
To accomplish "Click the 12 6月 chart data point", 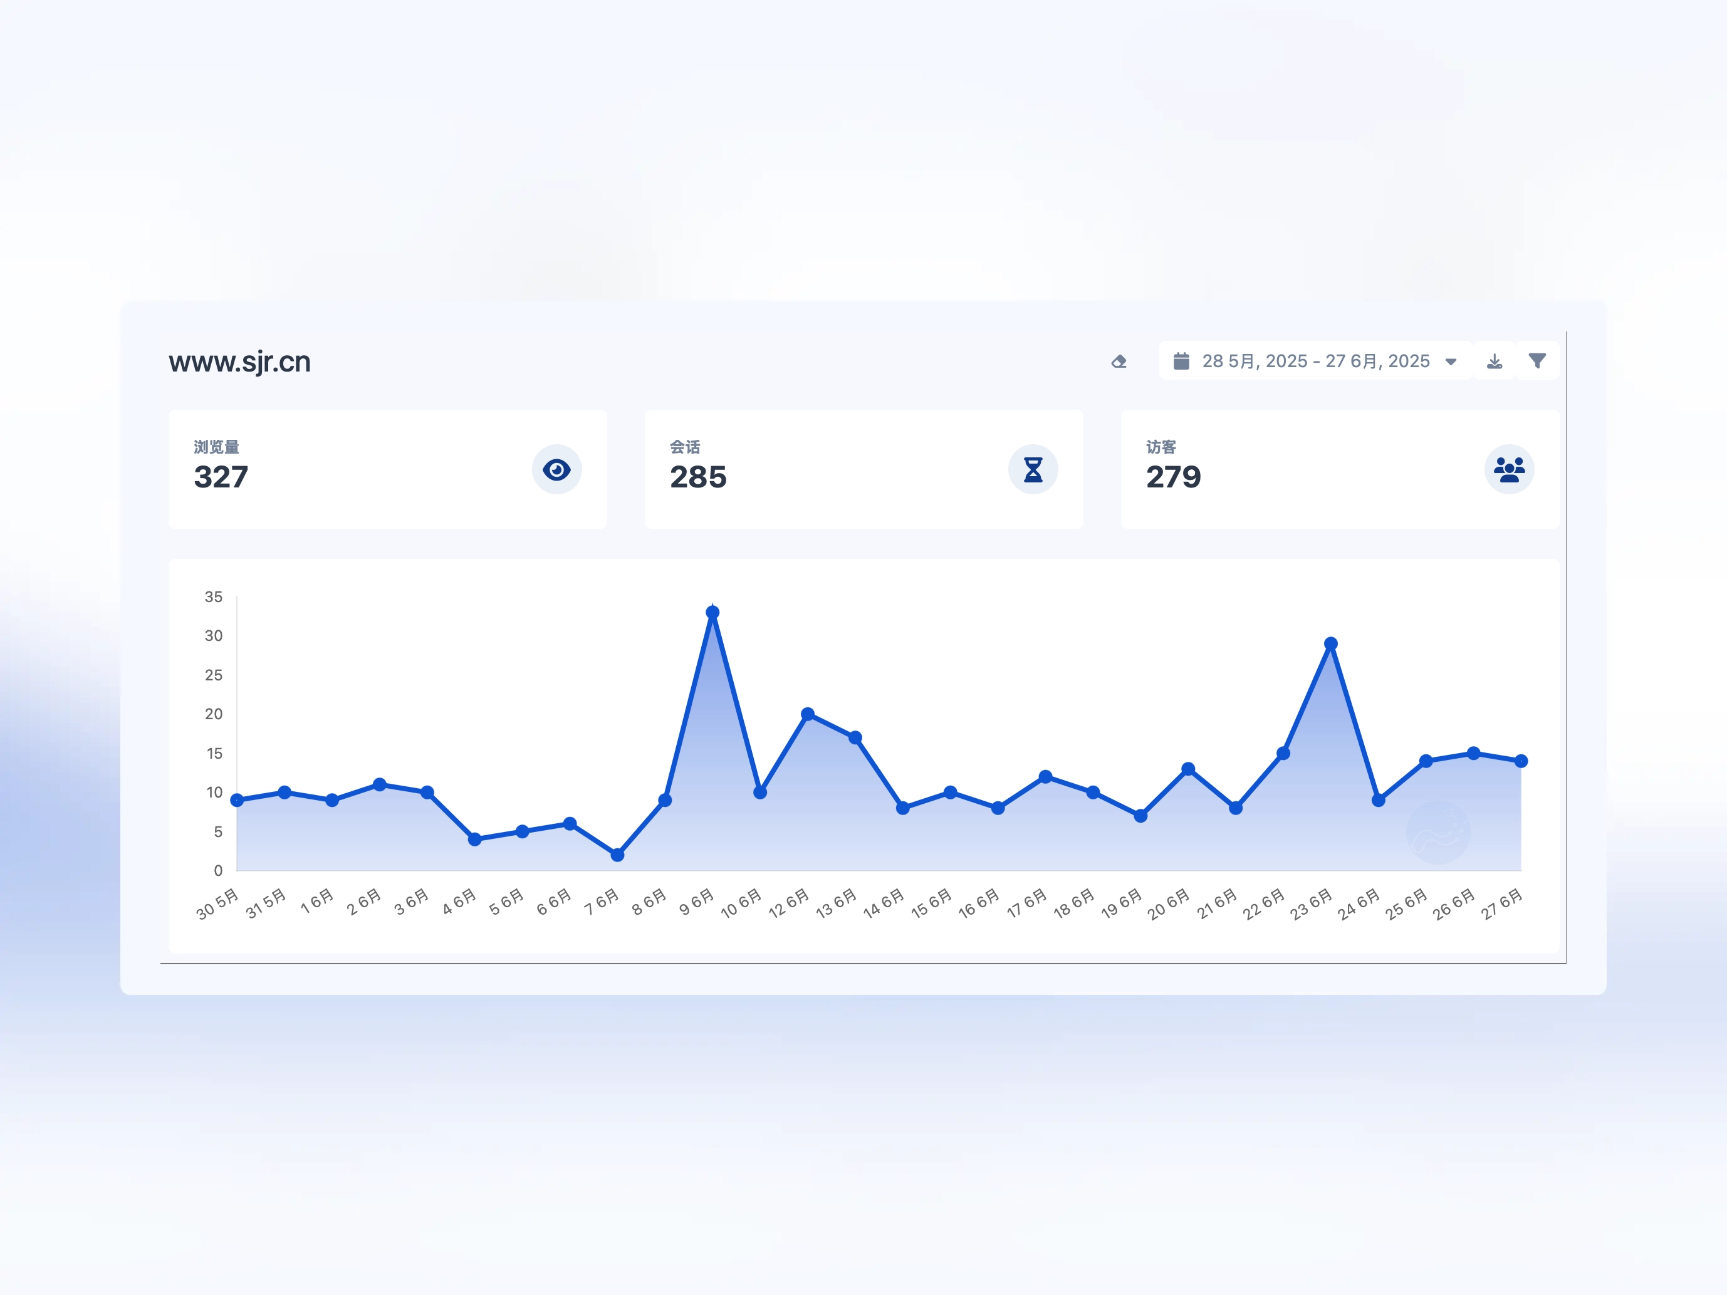I will pyautogui.click(x=807, y=714).
